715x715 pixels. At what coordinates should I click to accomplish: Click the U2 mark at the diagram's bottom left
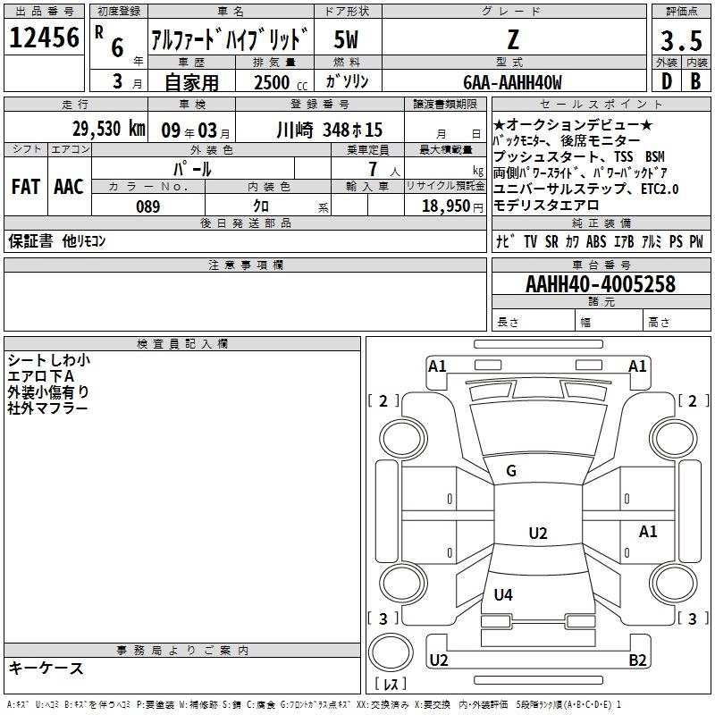[438, 660]
